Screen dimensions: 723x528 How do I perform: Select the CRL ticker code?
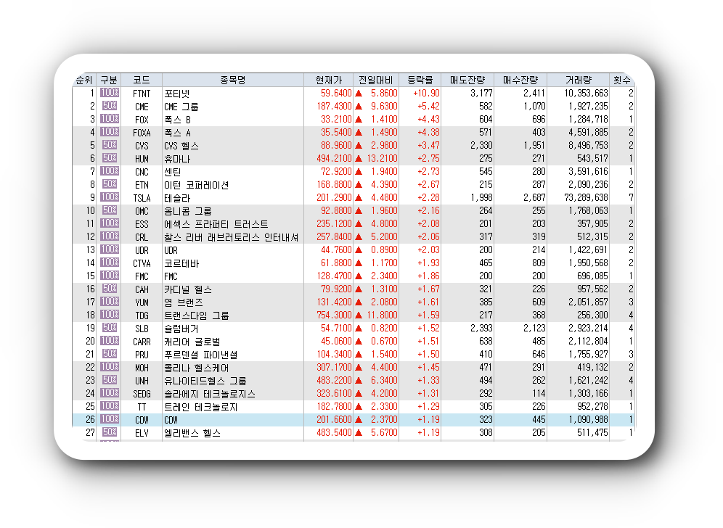coord(142,237)
